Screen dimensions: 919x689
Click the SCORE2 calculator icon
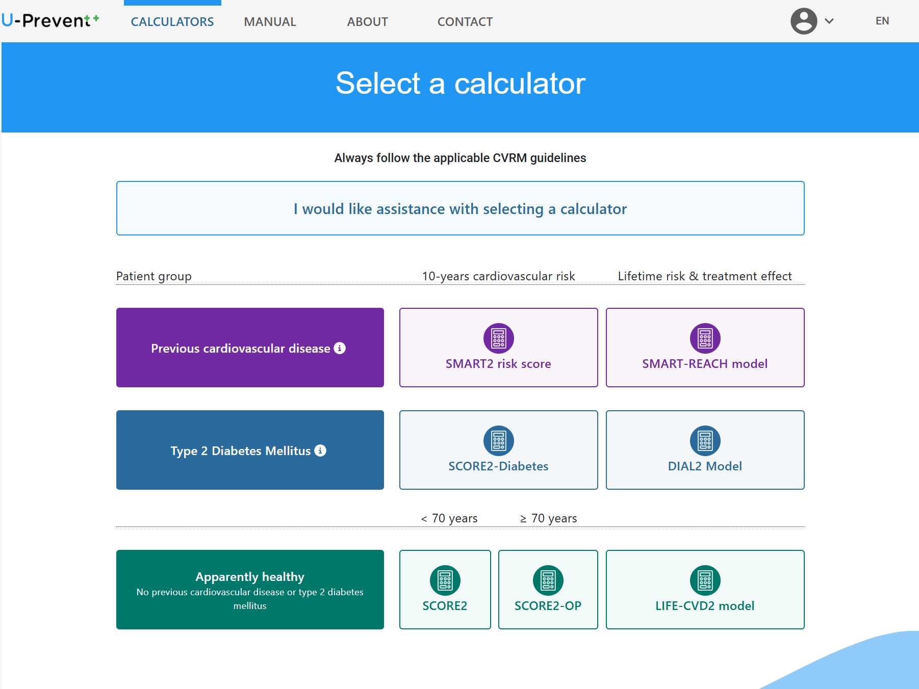(x=445, y=580)
